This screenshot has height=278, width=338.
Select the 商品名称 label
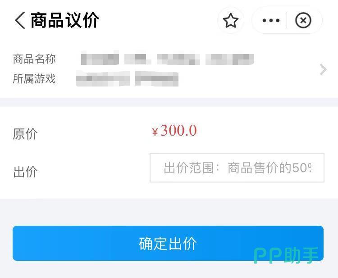pyautogui.click(x=34, y=59)
